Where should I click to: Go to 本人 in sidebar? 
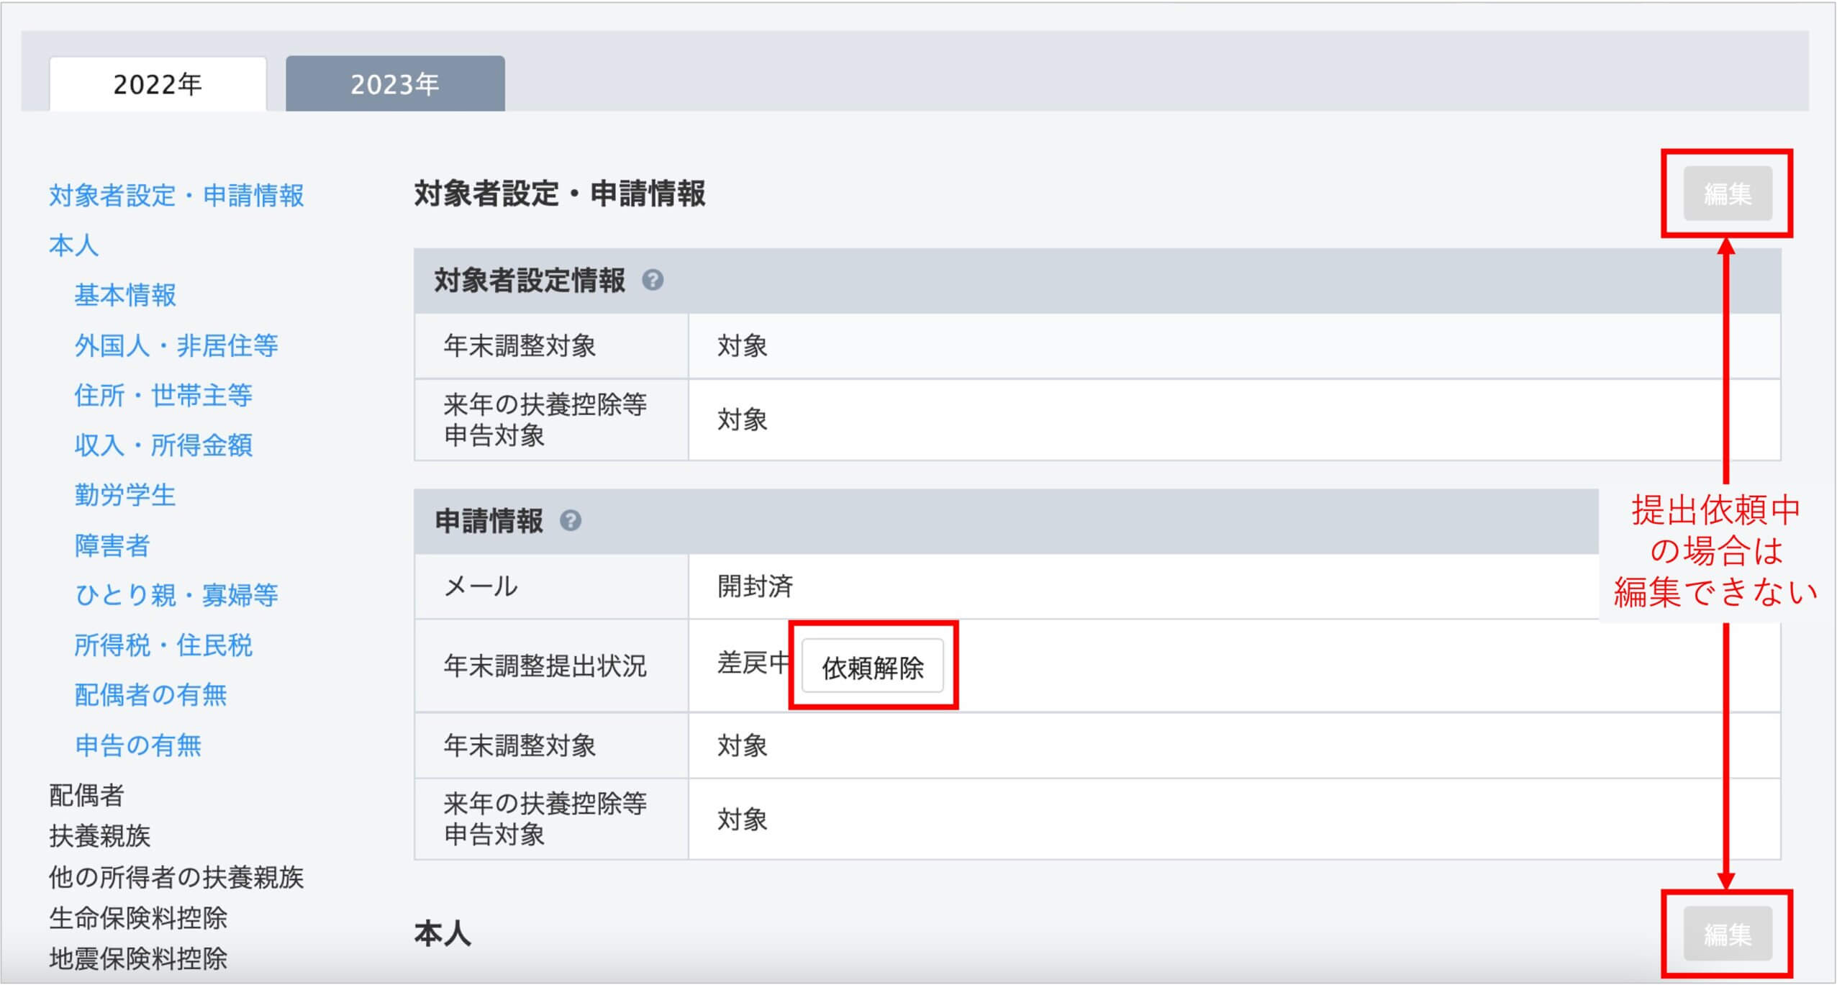click(x=73, y=245)
